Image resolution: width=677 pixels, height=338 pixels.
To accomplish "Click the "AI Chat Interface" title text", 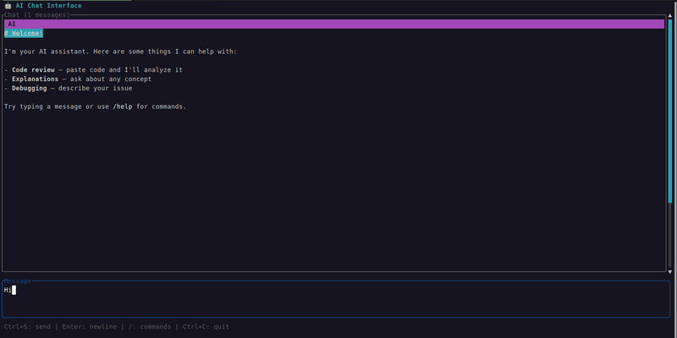I will pyautogui.click(x=48, y=6).
